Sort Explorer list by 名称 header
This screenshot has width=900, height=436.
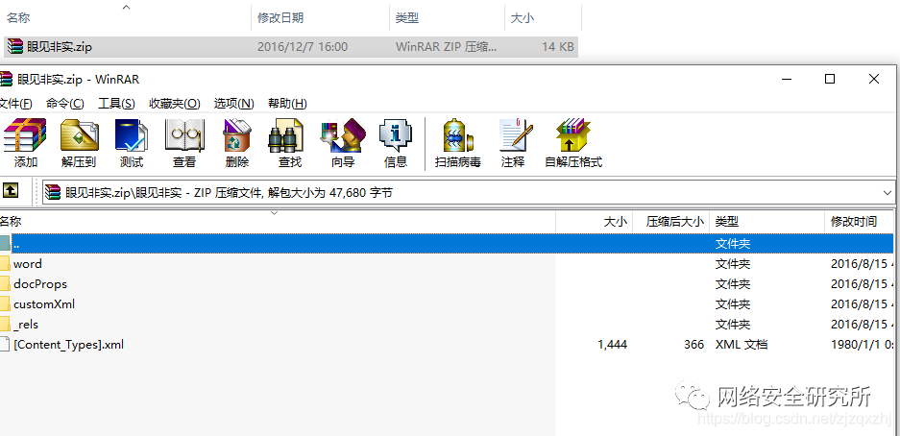(x=126, y=18)
